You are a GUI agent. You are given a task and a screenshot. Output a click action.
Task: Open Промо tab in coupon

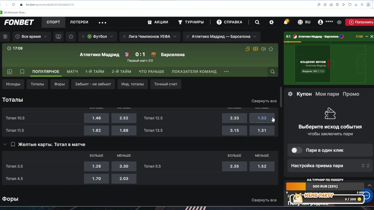[351, 94]
